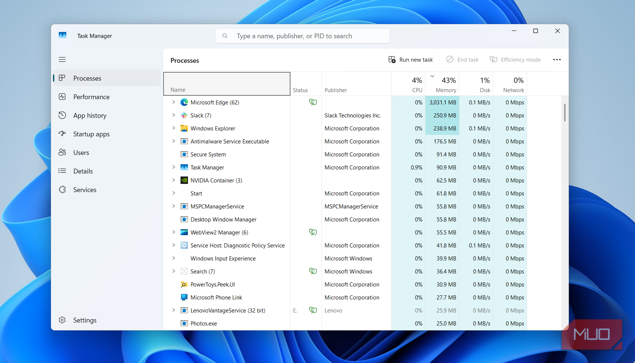
Task: Expand the WebView2 Manager process group
Action: pos(173,232)
